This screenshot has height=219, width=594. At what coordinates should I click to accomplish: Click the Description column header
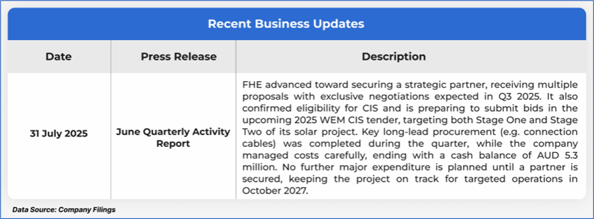pos(394,57)
